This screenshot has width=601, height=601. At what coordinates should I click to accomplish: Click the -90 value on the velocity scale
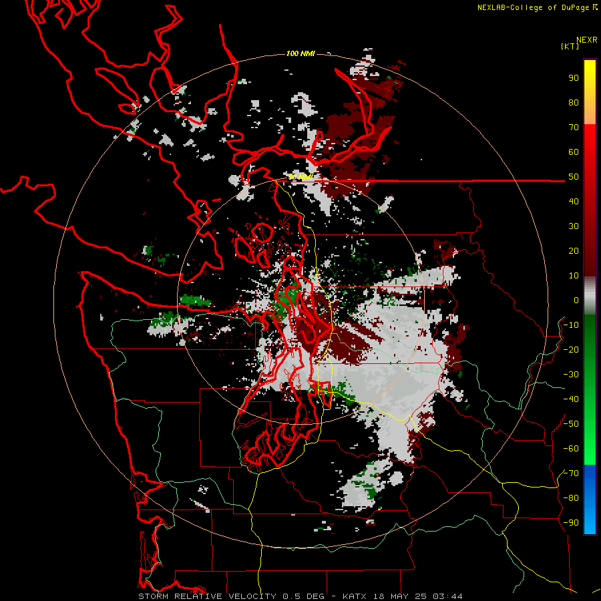tap(571, 523)
